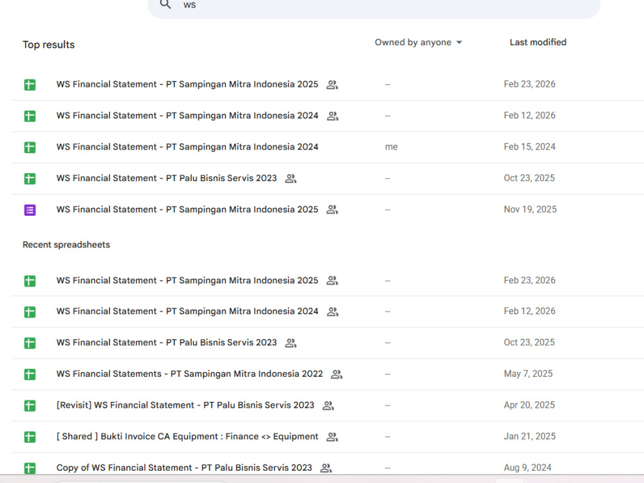
Task: Click Sheets icon of "Copy of WS Financial Statement"
Action: tap(30, 468)
